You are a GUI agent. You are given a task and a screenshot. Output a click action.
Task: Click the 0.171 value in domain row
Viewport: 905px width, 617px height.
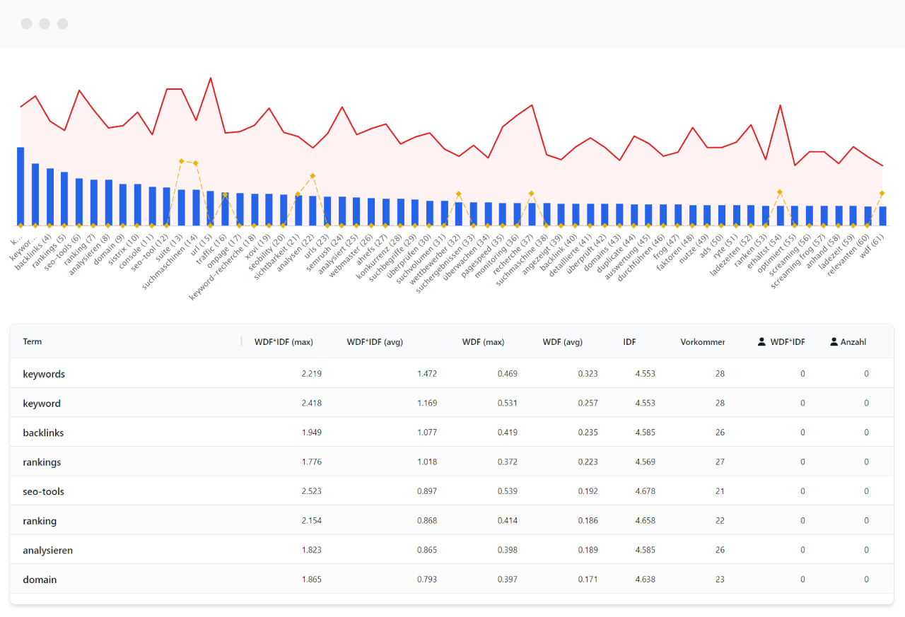(588, 580)
